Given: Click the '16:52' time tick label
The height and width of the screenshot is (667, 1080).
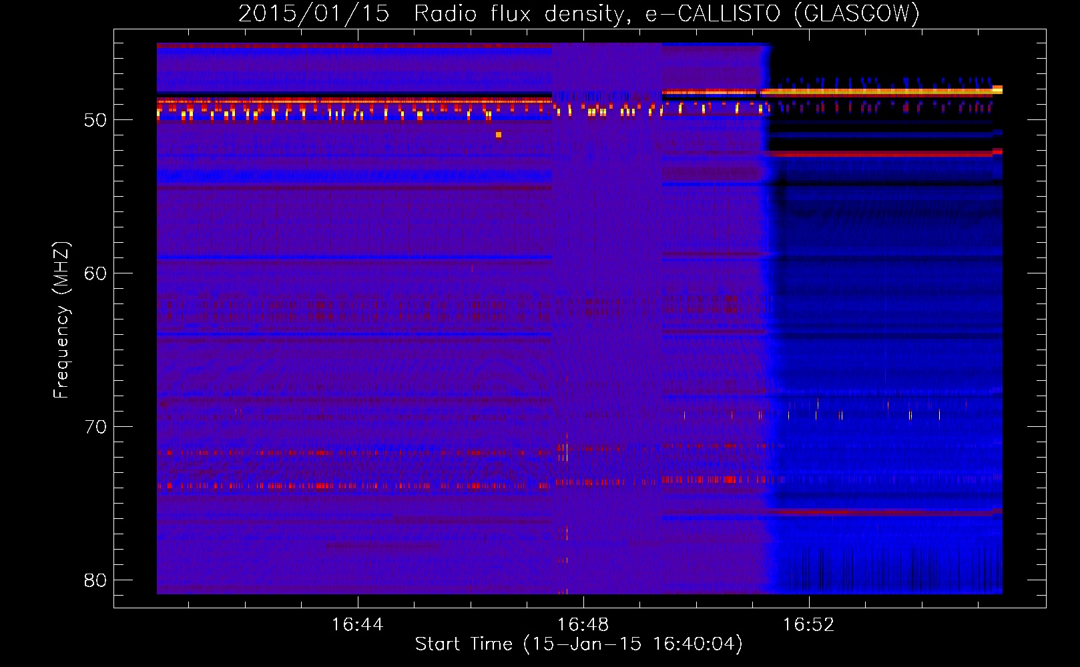Looking at the screenshot, I should [x=808, y=625].
